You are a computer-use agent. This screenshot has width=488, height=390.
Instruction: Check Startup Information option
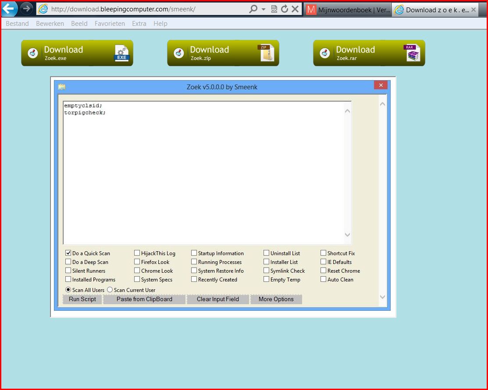click(194, 253)
